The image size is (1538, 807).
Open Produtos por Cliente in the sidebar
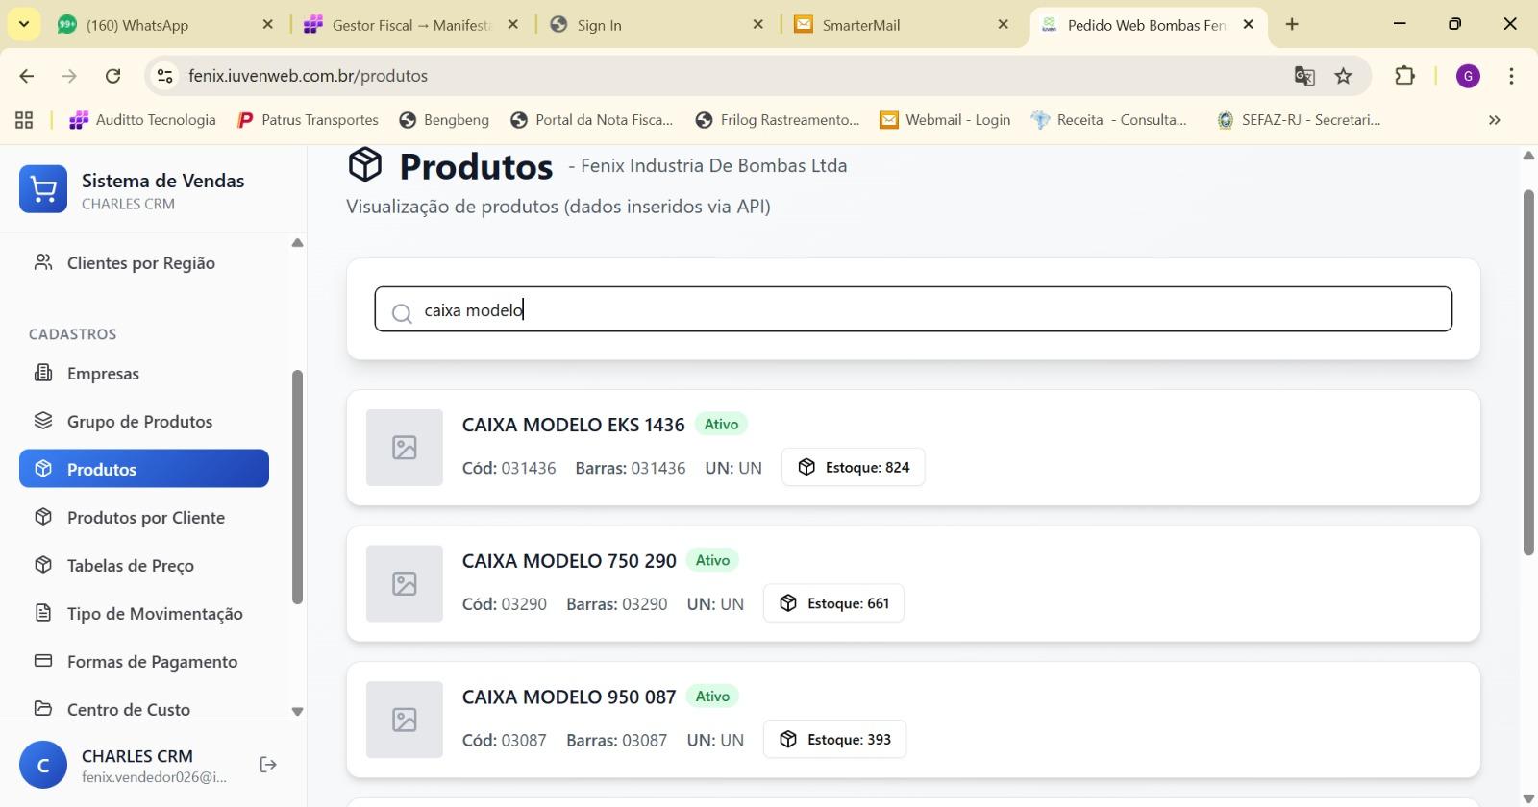(x=145, y=518)
